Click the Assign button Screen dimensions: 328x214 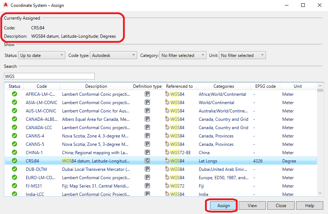[224, 206]
